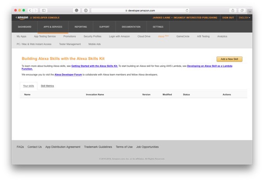This screenshot has height=181, width=264.
Task: Open the Documentation tab
Action: point(131,27)
